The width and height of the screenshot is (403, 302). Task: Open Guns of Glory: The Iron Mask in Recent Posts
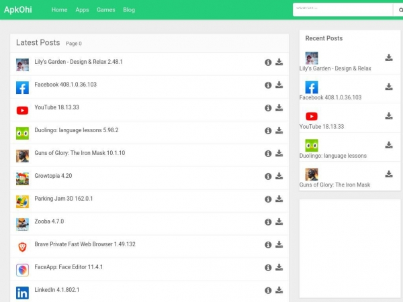[335, 185]
